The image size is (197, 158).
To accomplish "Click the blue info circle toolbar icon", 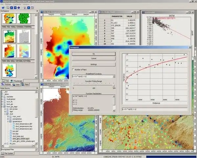I will tap(19, 8).
